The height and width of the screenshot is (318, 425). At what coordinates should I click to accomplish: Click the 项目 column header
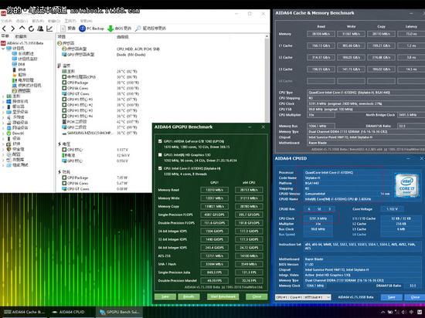pos(62,36)
